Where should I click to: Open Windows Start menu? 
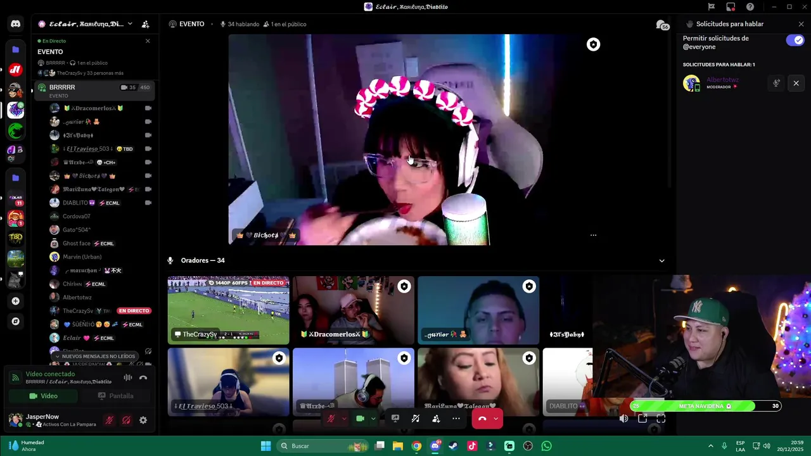coord(266,446)
